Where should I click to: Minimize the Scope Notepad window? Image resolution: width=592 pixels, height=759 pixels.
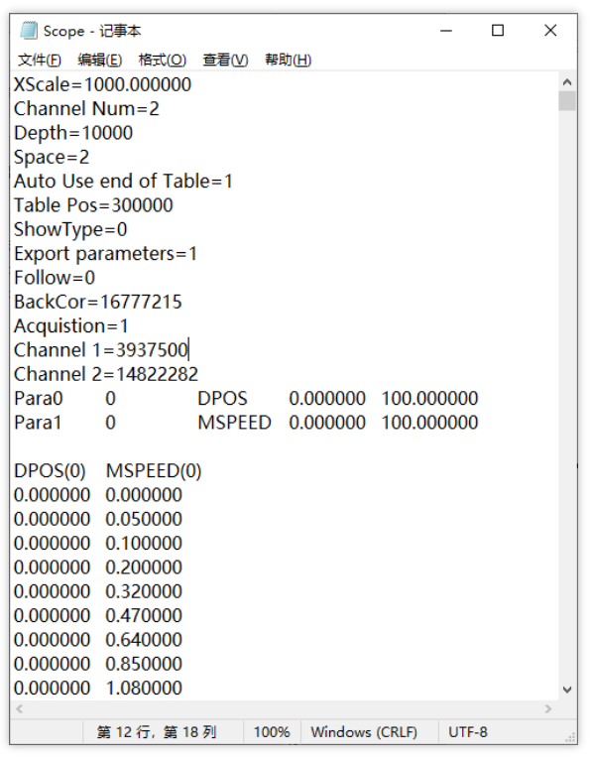coord(446,31)
